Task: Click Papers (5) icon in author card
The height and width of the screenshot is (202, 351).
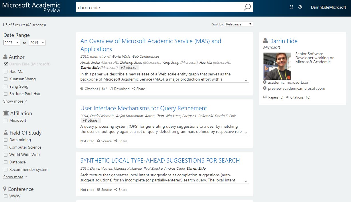Action: point(265,97)
